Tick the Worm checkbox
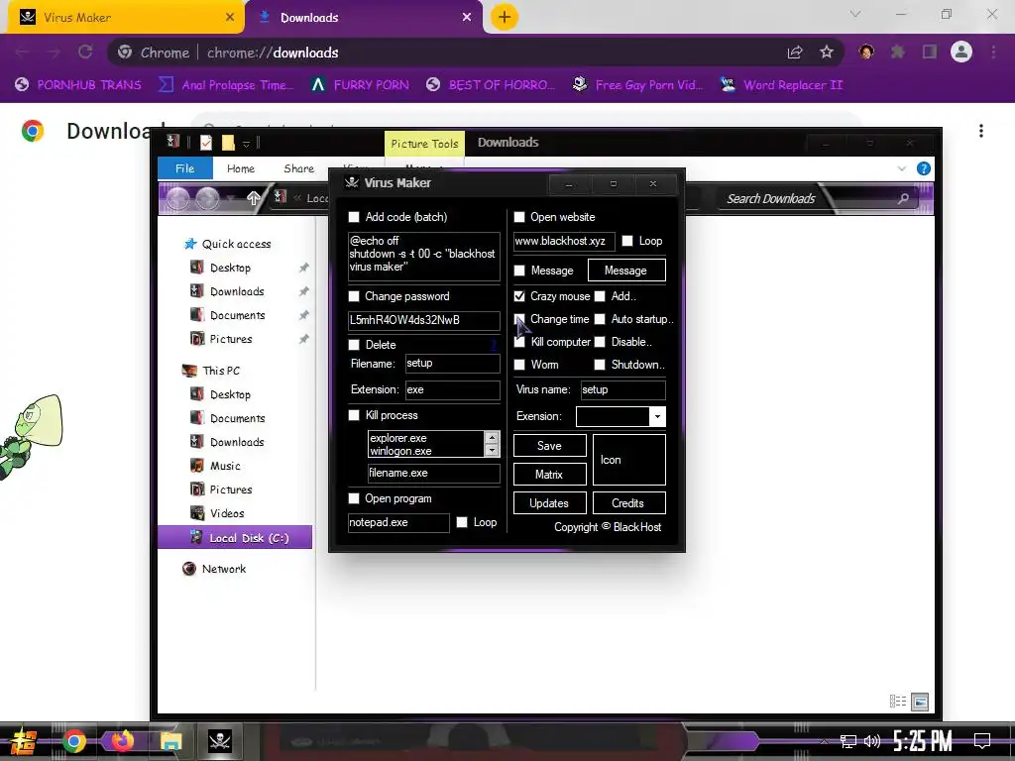Viewport: 1015px width, 761px height. tap(519, 365)
